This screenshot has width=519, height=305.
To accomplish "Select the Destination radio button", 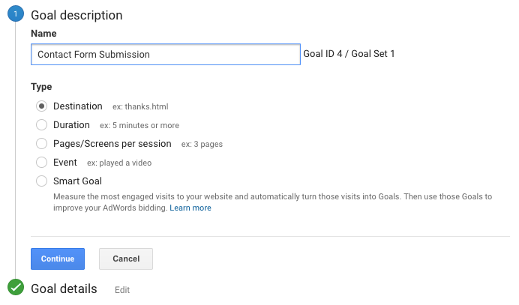I will coord(42,106).
